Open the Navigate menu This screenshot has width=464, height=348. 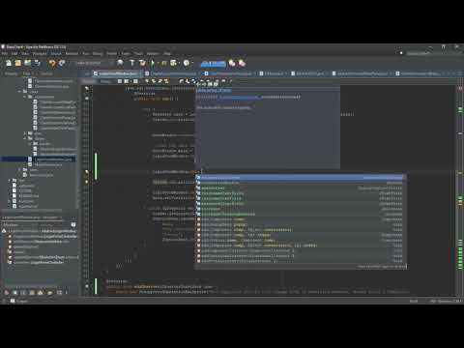coord(40,53)
